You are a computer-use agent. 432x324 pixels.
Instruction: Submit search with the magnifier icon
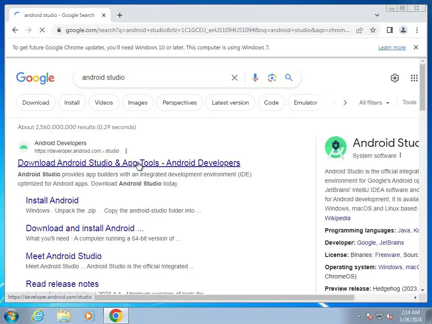pos(289,78)
